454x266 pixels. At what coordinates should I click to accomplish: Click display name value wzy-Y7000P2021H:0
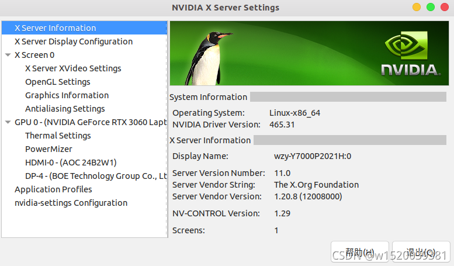313,156
